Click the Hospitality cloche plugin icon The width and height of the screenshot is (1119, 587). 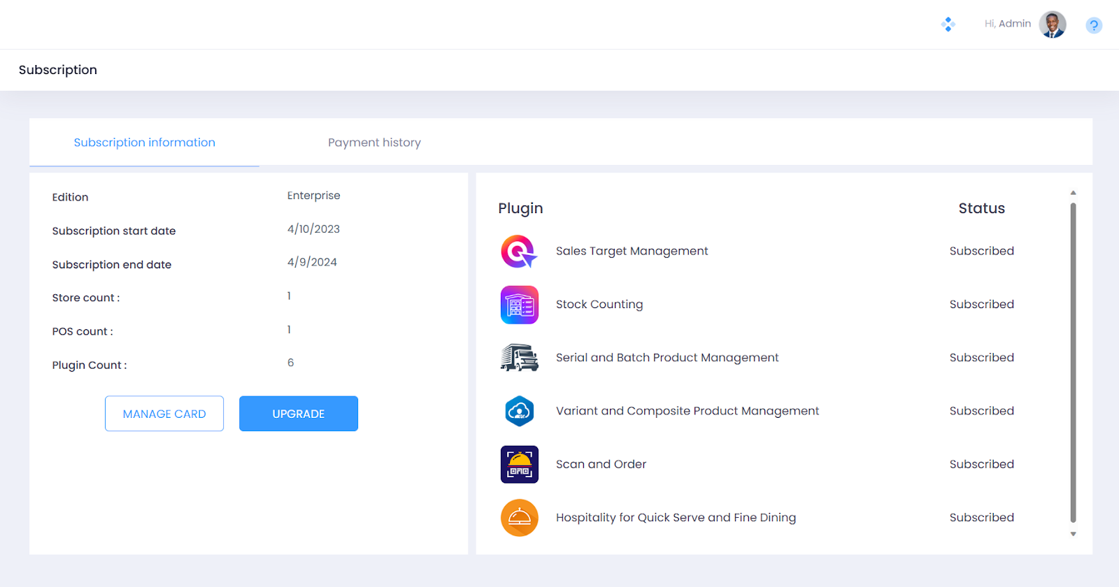(x=519, y=518)
